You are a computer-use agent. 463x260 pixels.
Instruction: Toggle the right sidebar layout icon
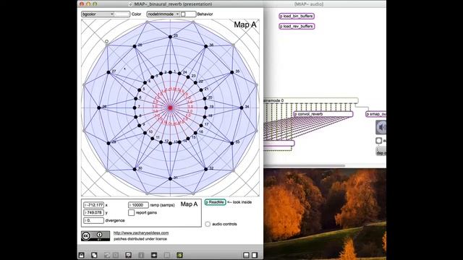(255, 255)
